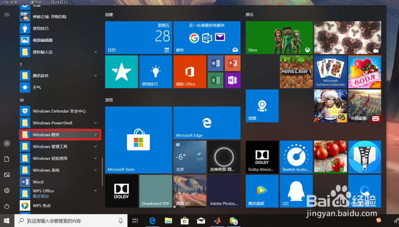The width and height of the screenshot is (399, 227).
Task: Jump to the letter W section header
Action: (x=22, y=100)
